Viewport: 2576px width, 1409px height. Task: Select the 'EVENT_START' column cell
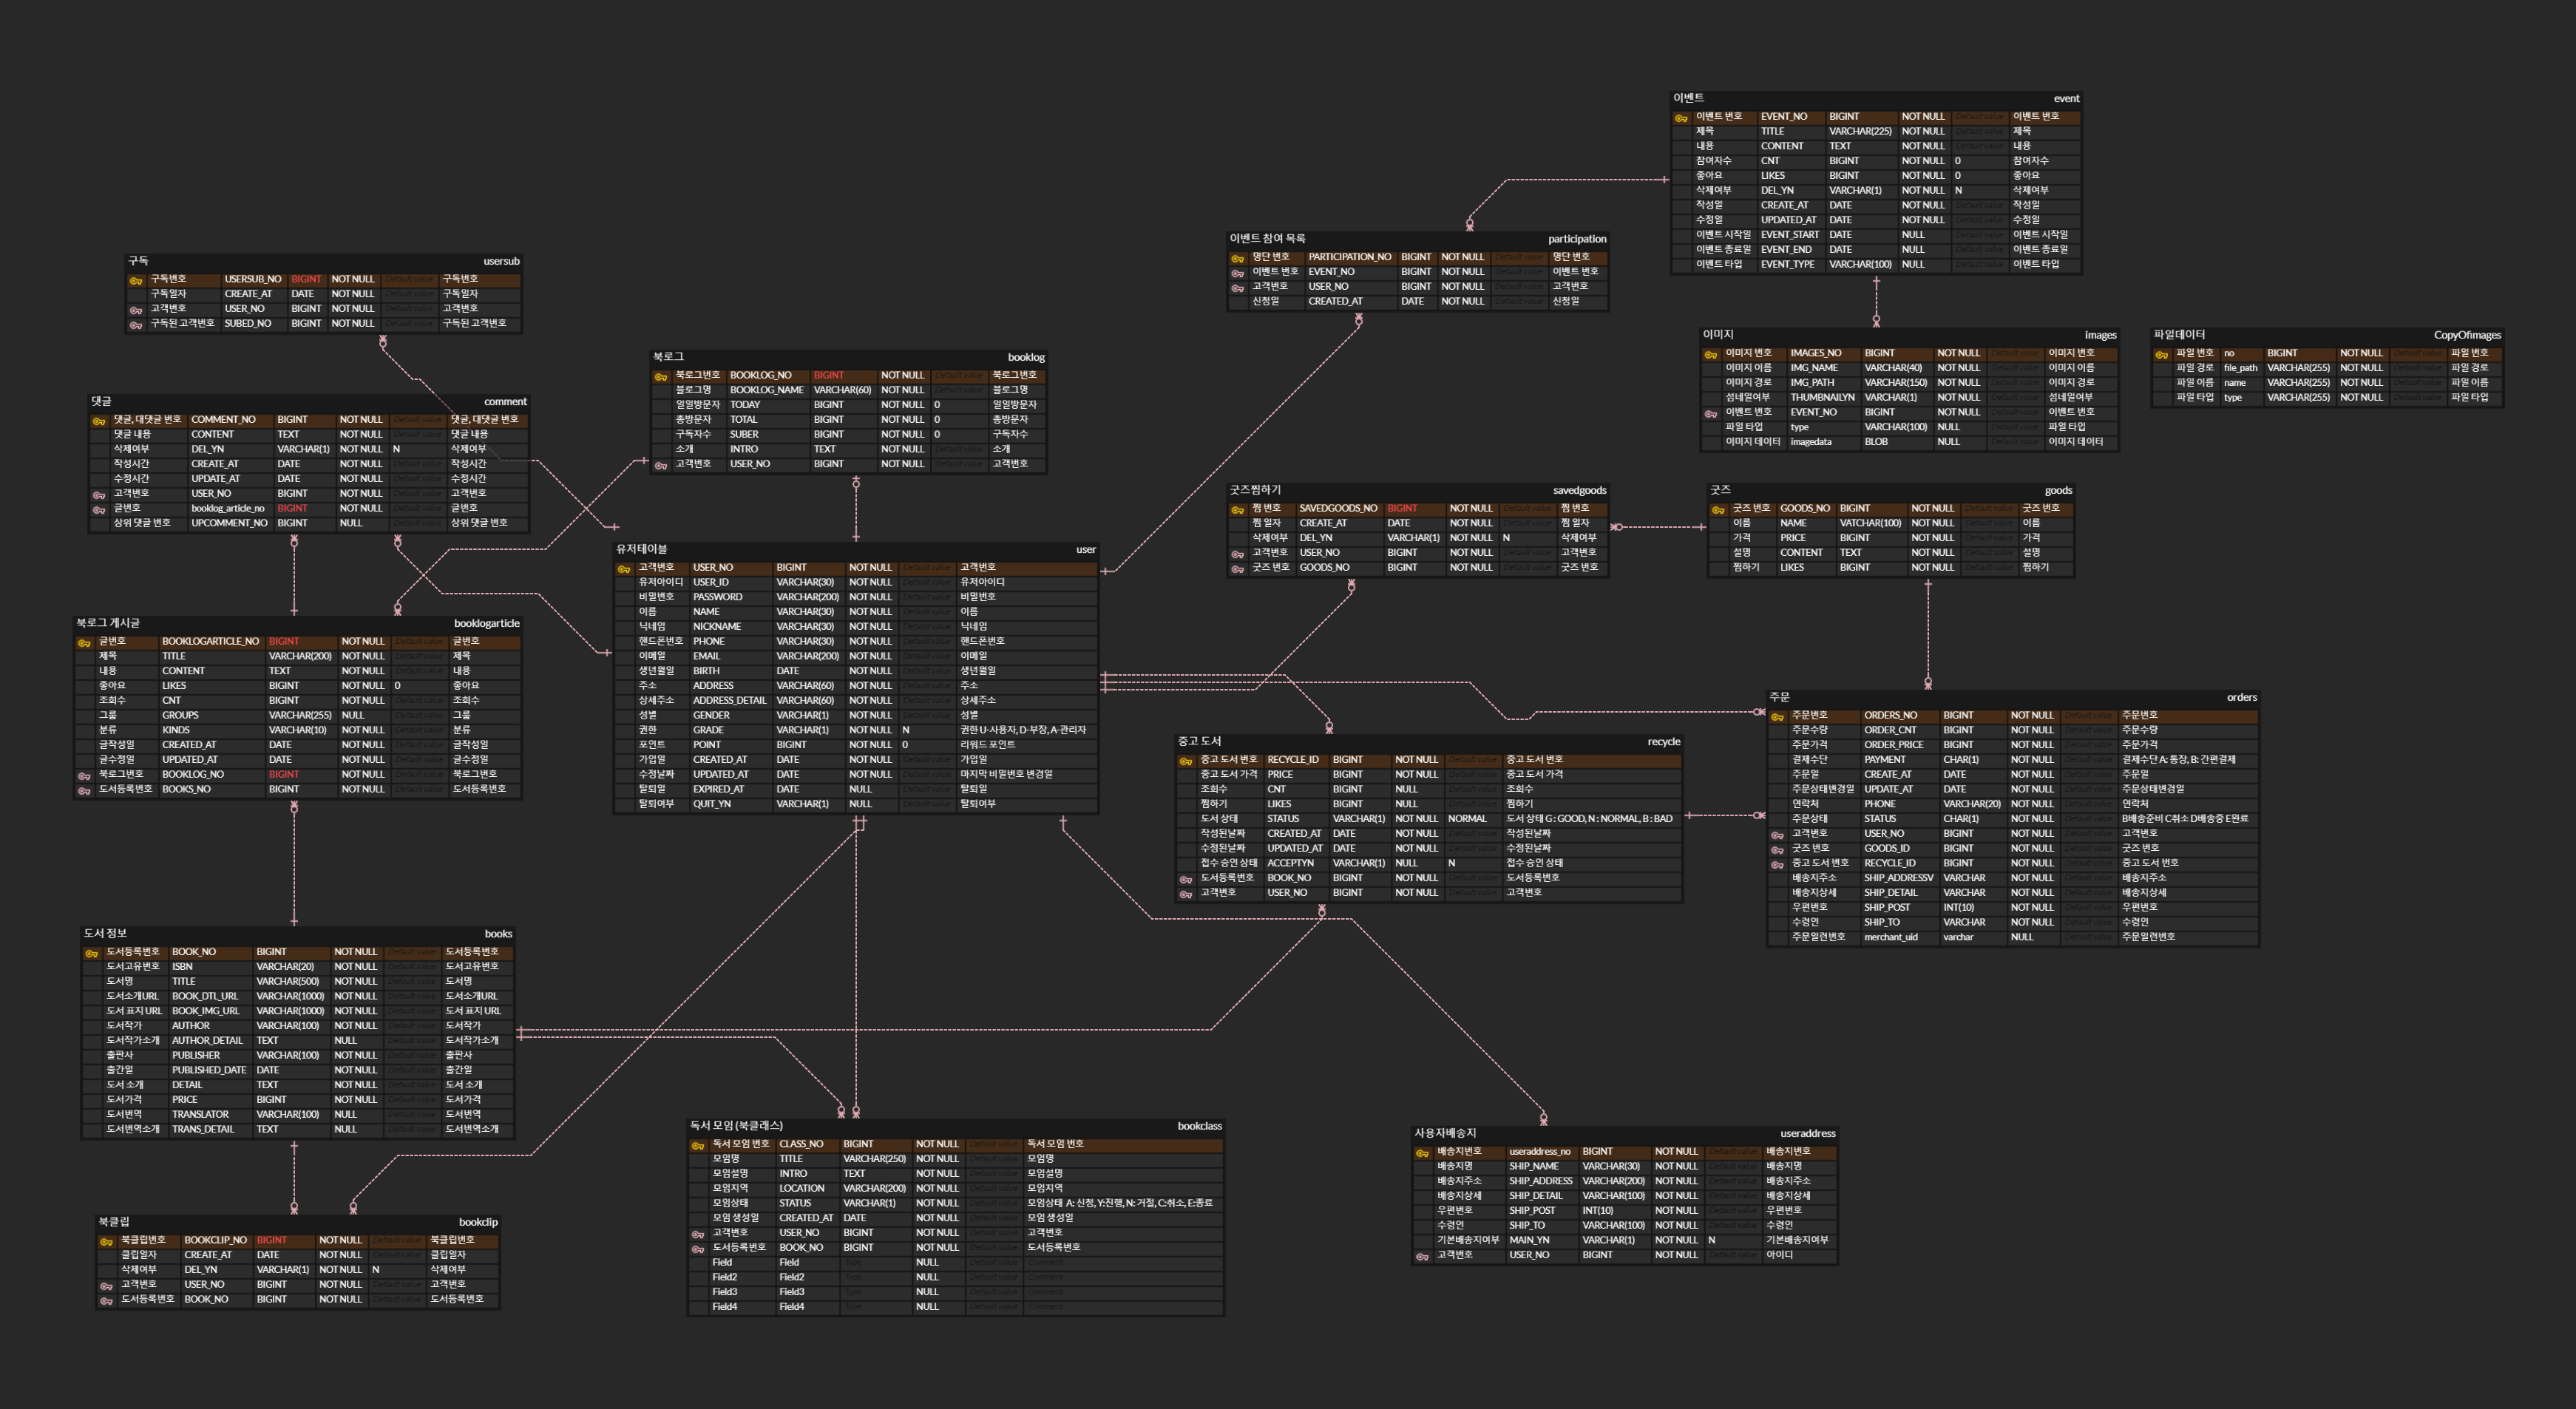(1790, 235)
